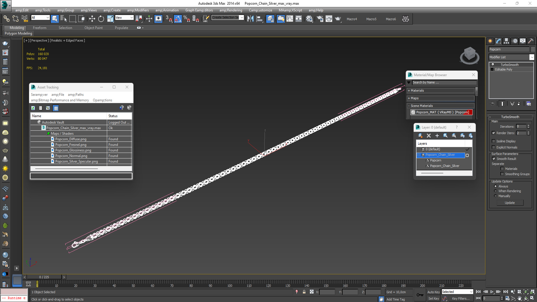Select the TurboSmooth modifier icon

(x=493, y=65)
